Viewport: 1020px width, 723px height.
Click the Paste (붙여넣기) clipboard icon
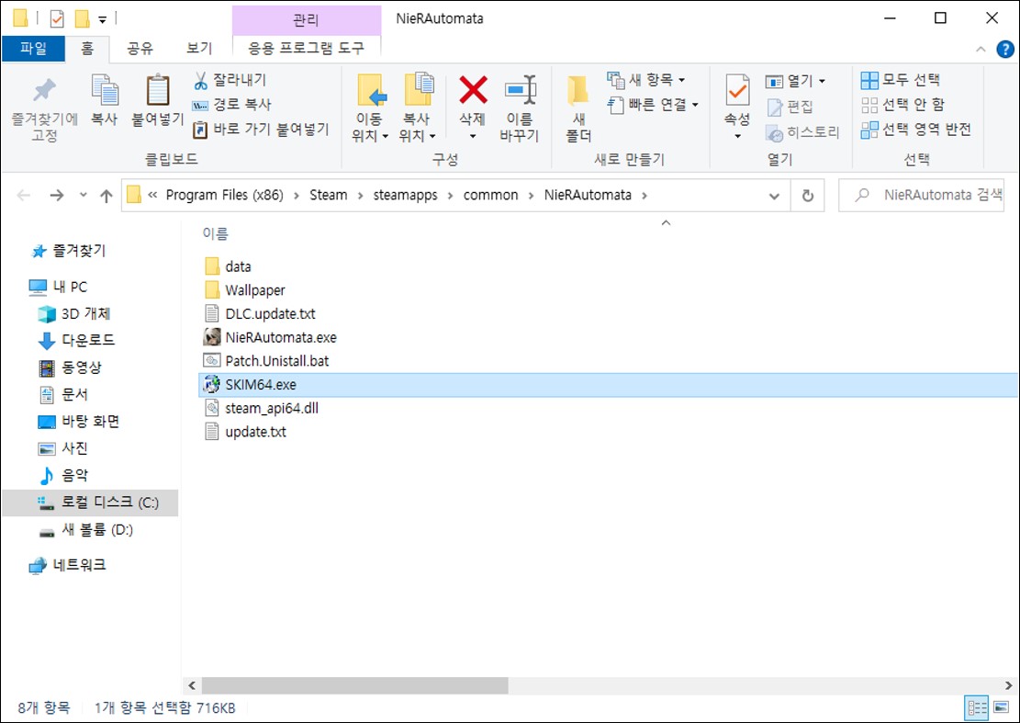(157, 90)
